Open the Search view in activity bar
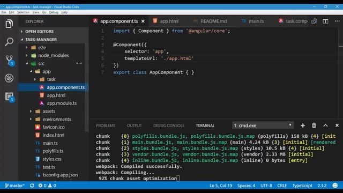The height and width of the screenshot is (193, 343). pyautogui.click(x=9, y=42)
